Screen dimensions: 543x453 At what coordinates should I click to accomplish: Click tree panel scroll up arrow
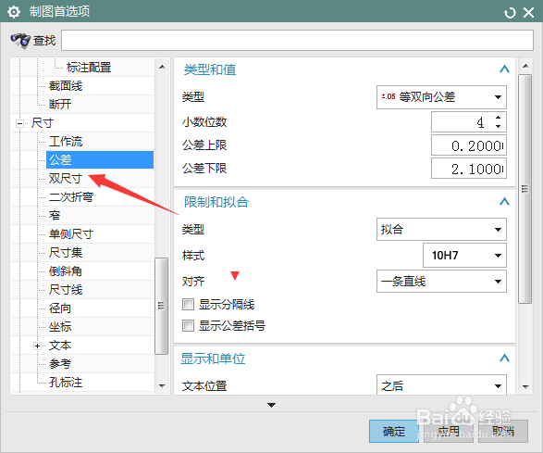(x=162, y=67)
